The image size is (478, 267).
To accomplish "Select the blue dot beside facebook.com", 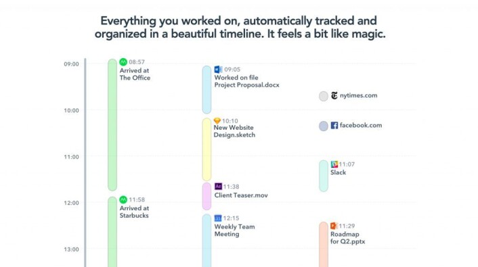I will (x=324, y=126).
